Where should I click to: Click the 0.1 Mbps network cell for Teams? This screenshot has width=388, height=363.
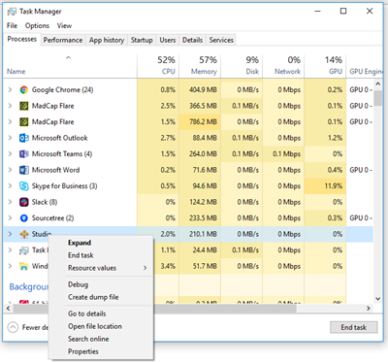pyautogui.click(x=283, y=154)
